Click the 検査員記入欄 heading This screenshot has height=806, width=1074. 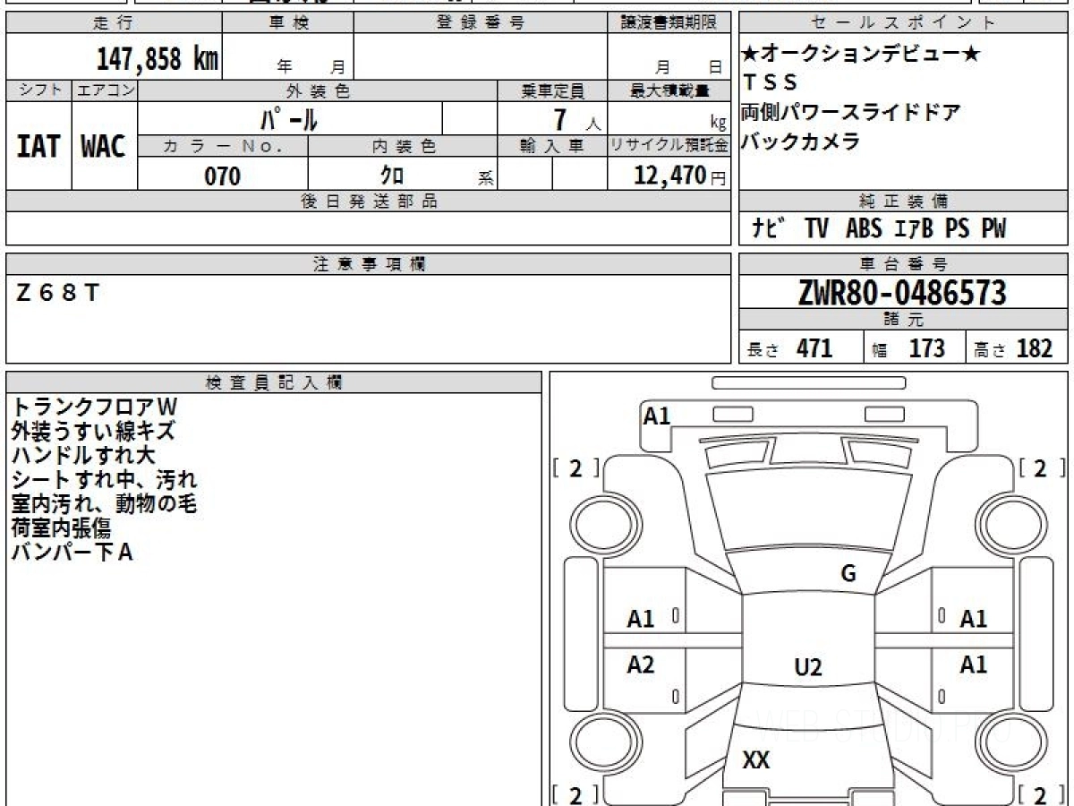[x=274, y=382]
